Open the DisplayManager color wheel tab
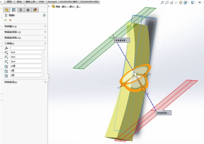Screen dimensions: 204x144 click(x=35, y=10)
